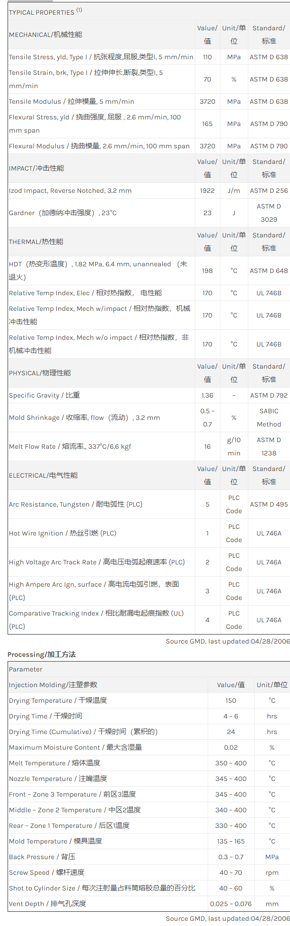The width and height of the screenshot is (290, 926).
Task: Click the Tensile Modulus row label
Action: click(71, 101)
